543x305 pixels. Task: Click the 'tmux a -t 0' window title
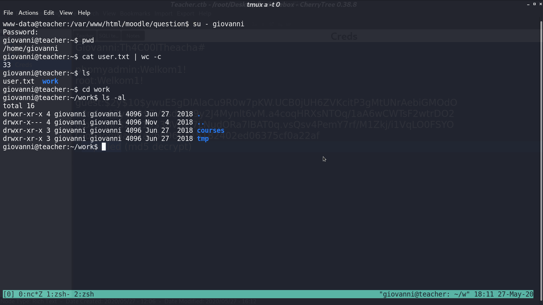coord(263,5)
